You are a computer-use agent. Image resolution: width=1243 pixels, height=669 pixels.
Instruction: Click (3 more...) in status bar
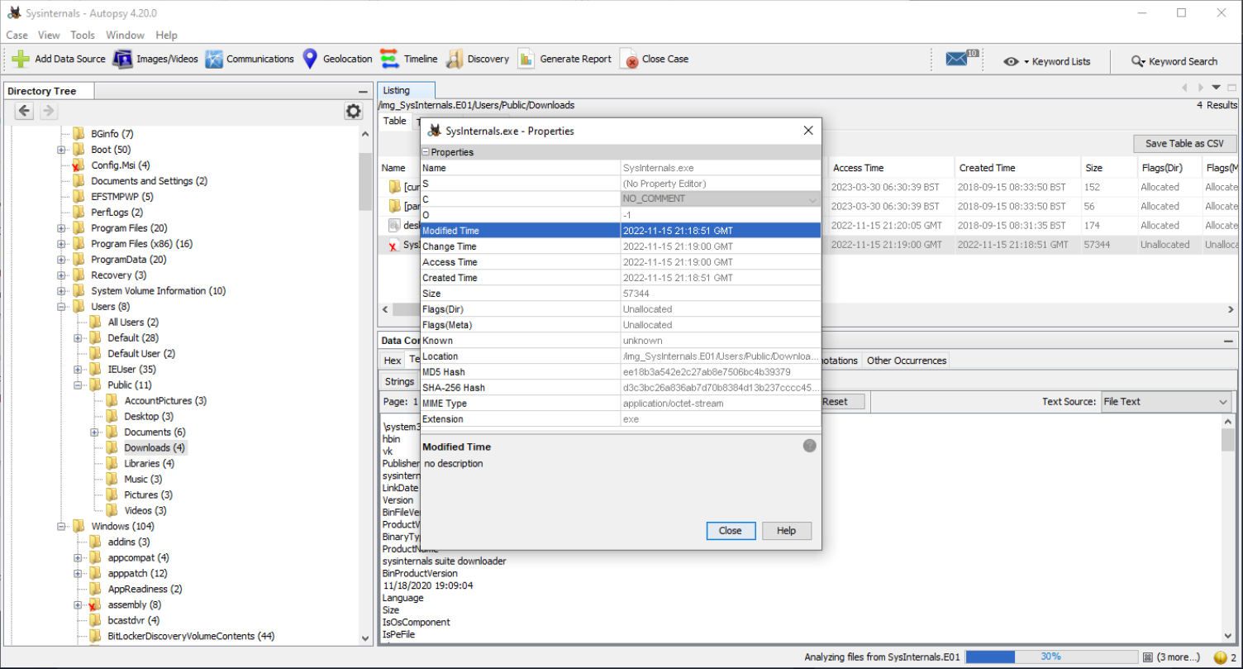point(1179,657)
